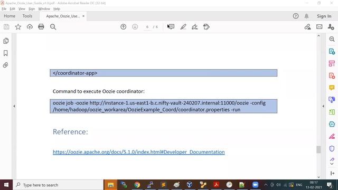Open the View menu
This screenshot has width=338, height=190.
[x=22, y=9]
